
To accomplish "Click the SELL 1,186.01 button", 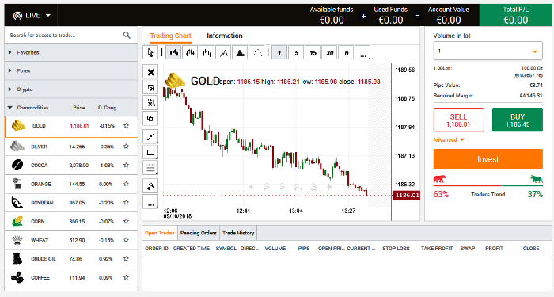I will coord(458,120).
